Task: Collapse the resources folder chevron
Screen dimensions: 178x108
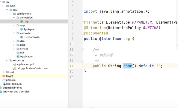Action: click(7, 61)
